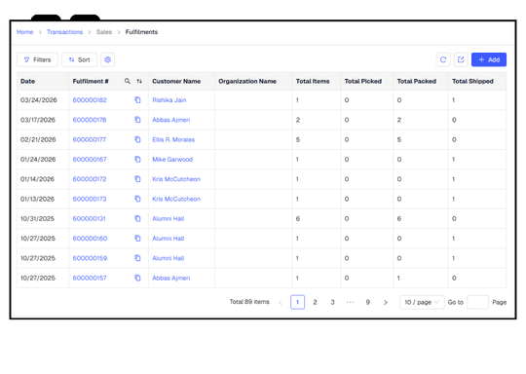Open customer Mike Garwood
Screen dimensions: 526x374
(x=172, y=160)
